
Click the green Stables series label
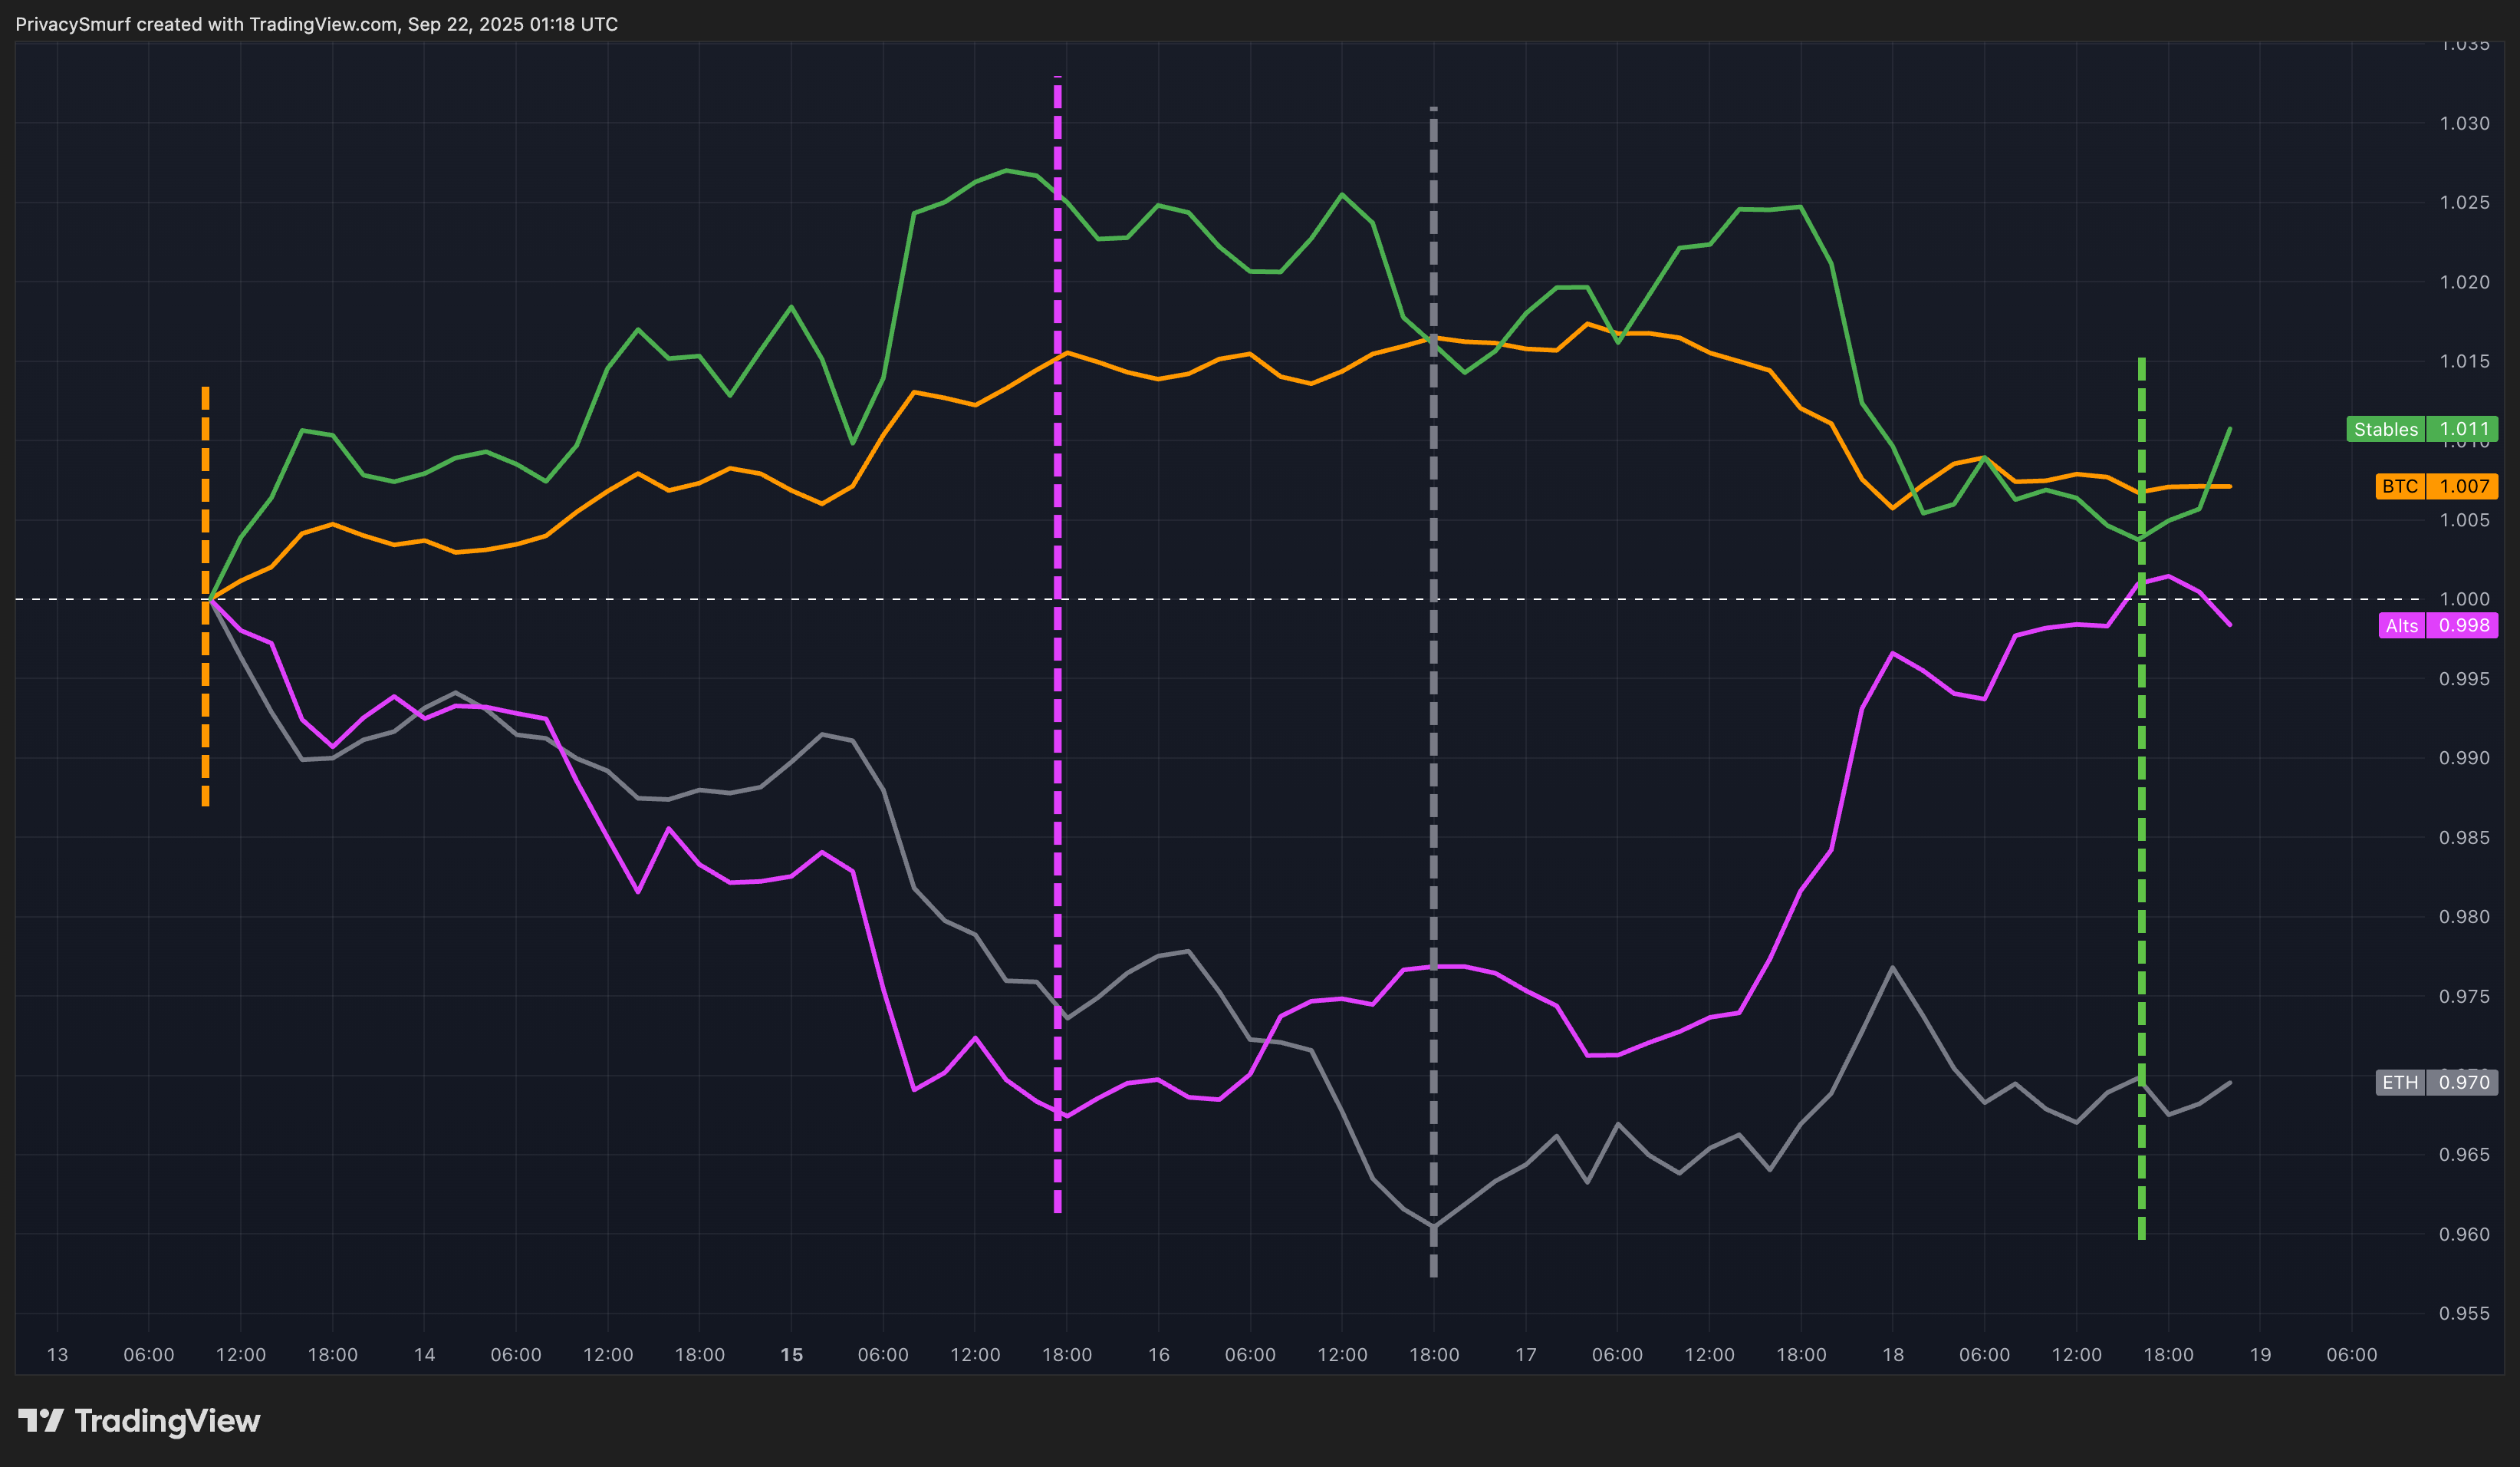point(2385,430)
